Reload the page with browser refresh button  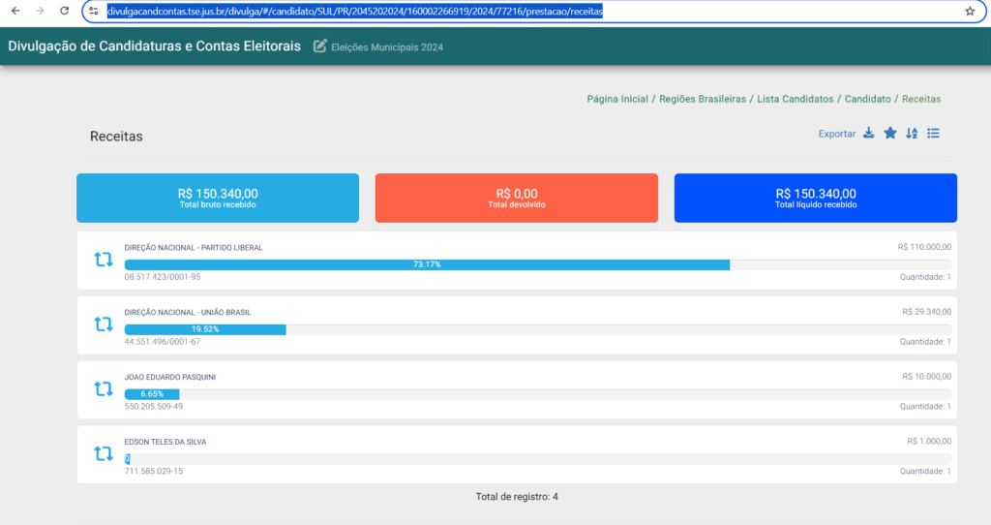[65, 11]
